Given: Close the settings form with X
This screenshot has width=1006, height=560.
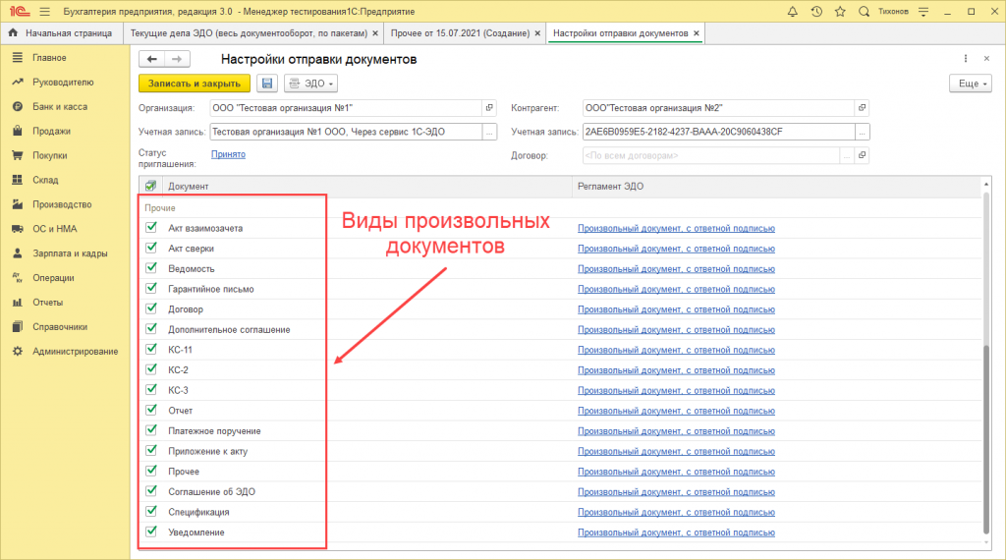Looking at the screenshot, I should pyautogui.click(x=986, y=58).
